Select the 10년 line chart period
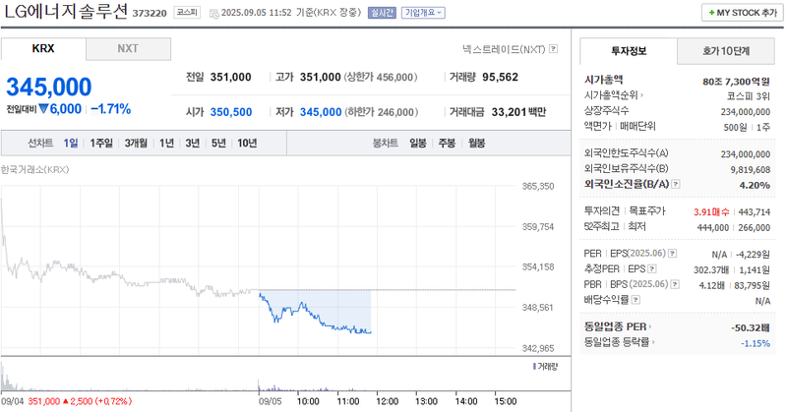Screen dimensions: 787x412 247,143
